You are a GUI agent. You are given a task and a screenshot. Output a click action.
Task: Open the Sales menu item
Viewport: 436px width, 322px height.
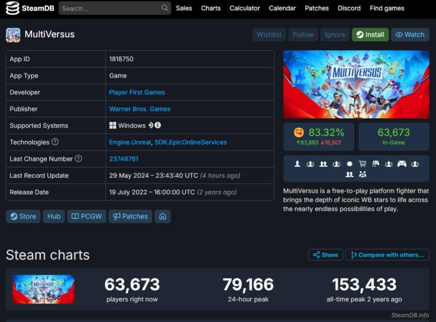pyautogui.click(x=184, y=8)
